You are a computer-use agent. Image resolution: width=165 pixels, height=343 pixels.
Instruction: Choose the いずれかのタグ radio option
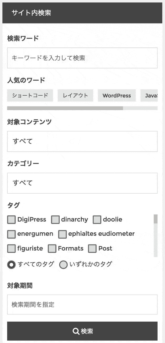point(63,264)
